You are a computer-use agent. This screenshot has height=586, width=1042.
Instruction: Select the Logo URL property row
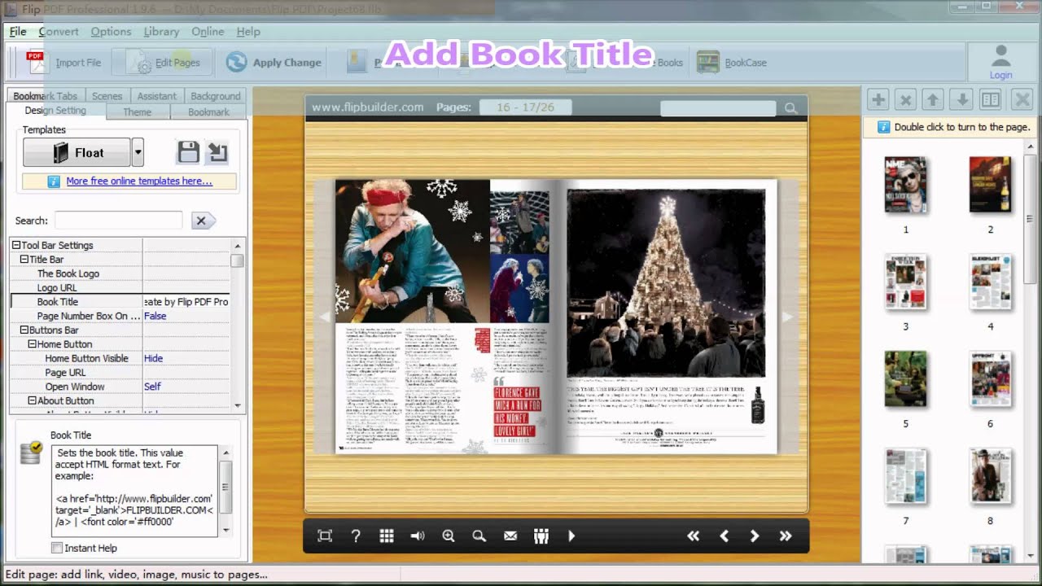click(120, 287)
